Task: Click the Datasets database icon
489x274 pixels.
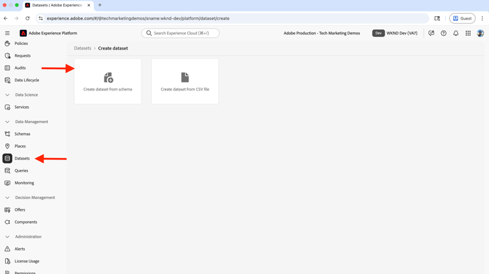Action: pyautogui.click(x=7, y=159)
